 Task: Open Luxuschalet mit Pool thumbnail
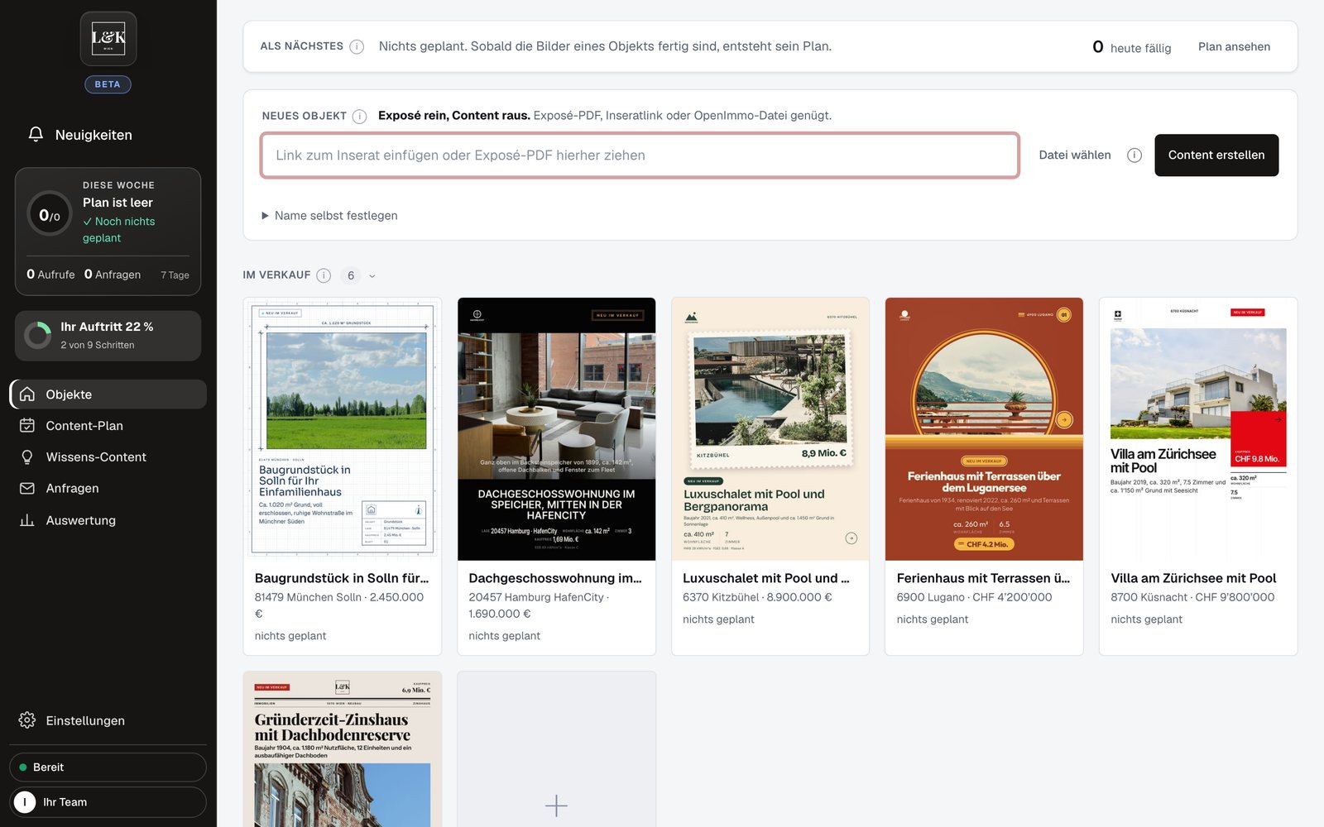point(770,429)
